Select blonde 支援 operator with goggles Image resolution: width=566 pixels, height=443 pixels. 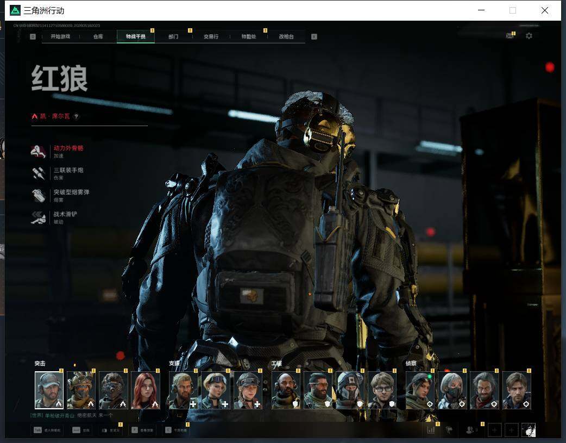click(x=216, y=390)
